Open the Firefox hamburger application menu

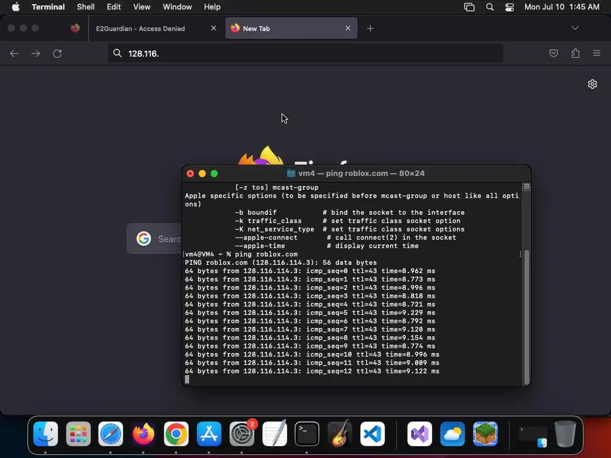pyautogui.click(x=597, y=53)
